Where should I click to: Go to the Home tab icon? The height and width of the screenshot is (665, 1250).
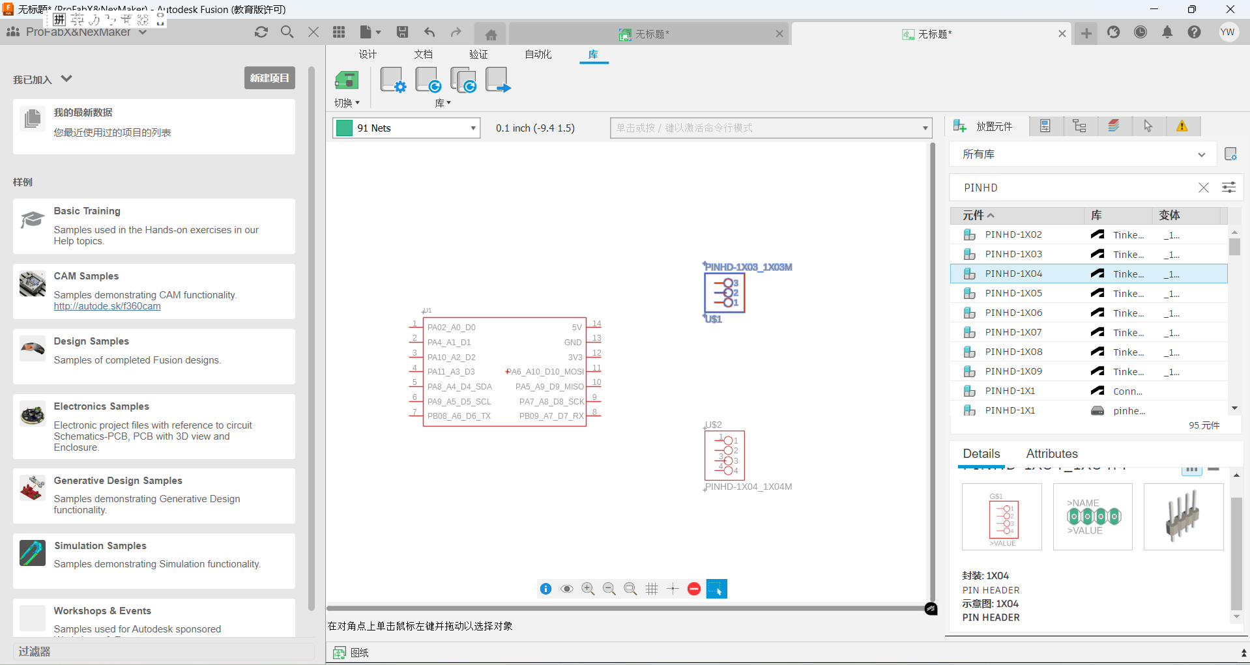tap(491, 34)
